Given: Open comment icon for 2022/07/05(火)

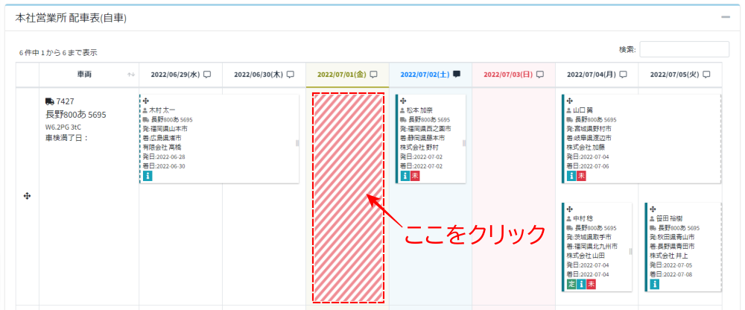Looking at the screenshot, I should (x=706, y=75).
